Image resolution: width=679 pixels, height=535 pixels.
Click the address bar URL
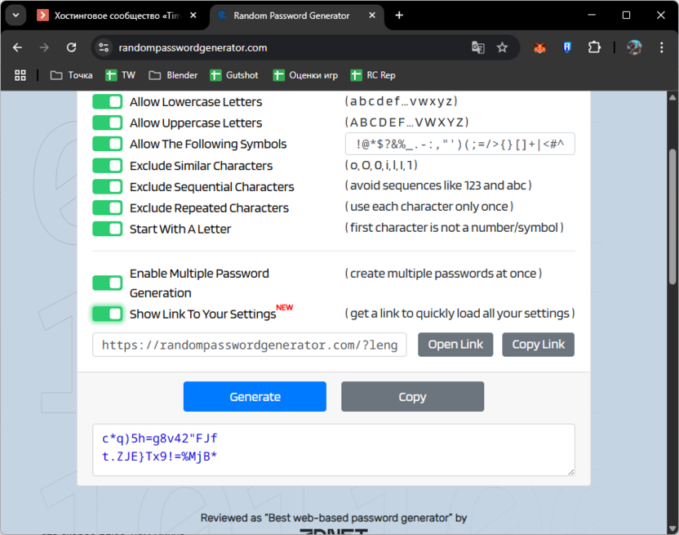click(193, 47)
